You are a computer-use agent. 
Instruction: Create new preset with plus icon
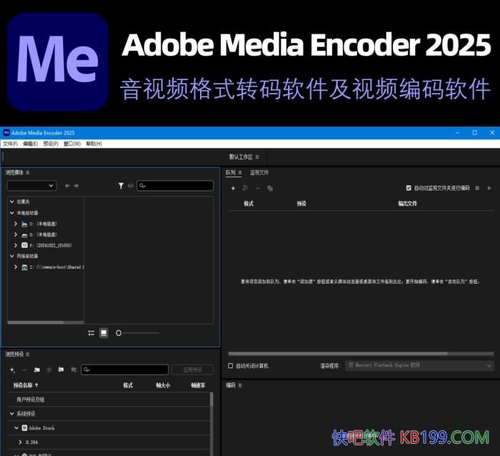[12, 370]
